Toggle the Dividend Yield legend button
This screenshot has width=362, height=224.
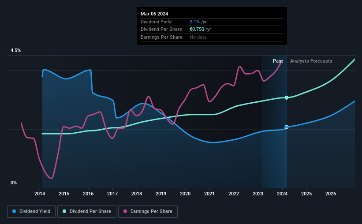[31, 212]
